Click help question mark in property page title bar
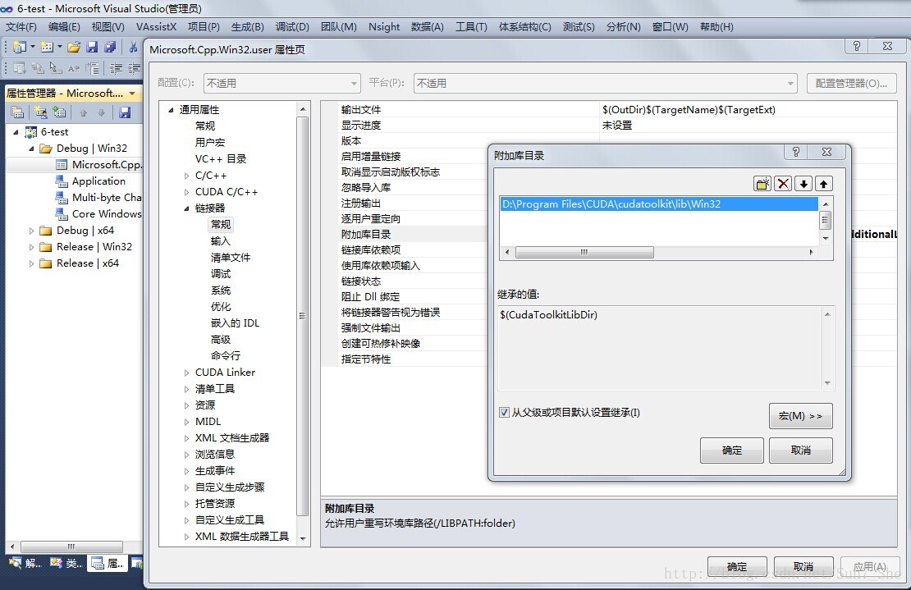Image resolution: width=911 pixels, height=590 pixels. point(856,46)
